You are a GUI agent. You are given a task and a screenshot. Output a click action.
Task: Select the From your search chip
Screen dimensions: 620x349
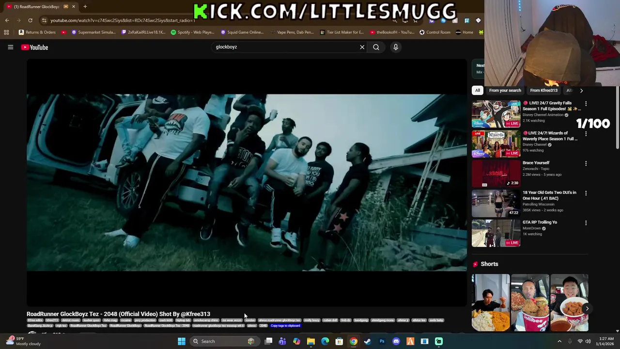[505, 90]
